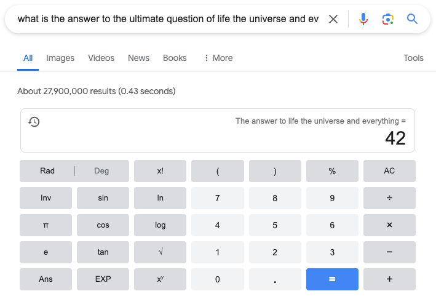Go to the News tab
Image resolution: width=436 pixels, height=299 pixels.
(x=138, y=58)
